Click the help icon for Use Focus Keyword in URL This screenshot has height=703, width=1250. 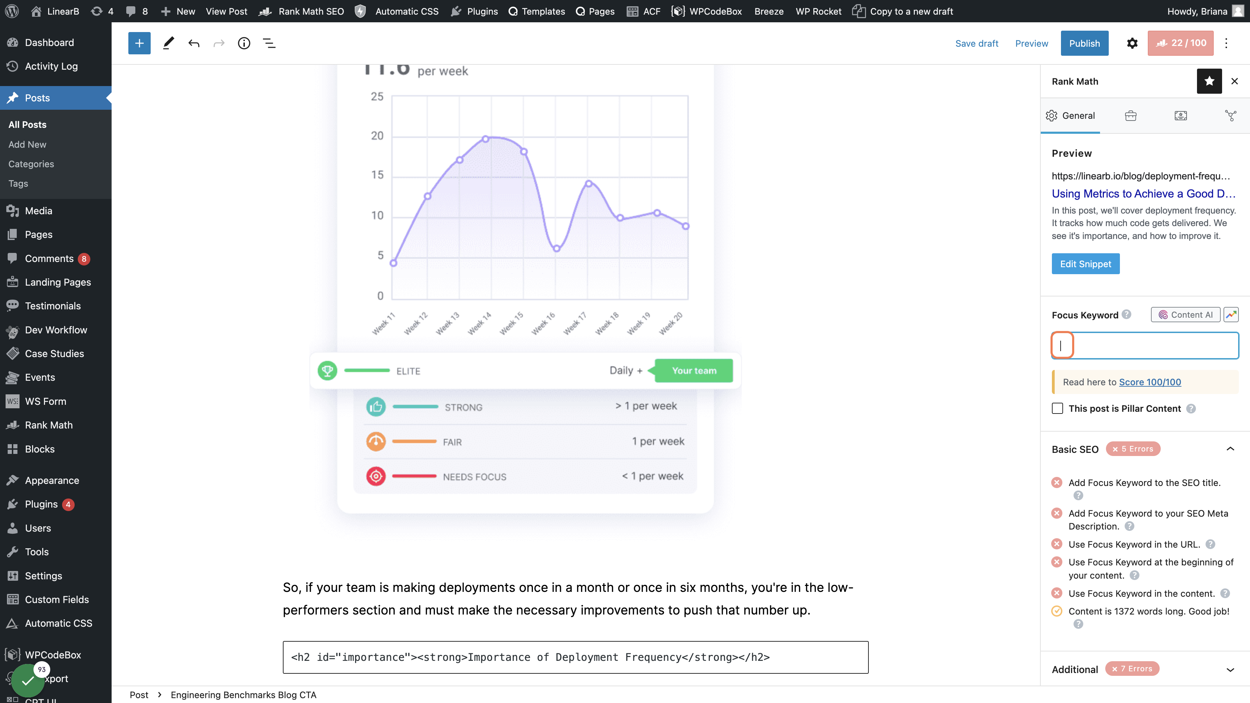tap(1210, 544)
